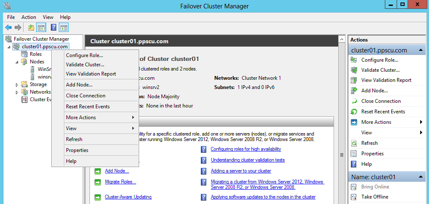Click help icon beside Adding a server link
429x204 pixels.
click(203, 171)
